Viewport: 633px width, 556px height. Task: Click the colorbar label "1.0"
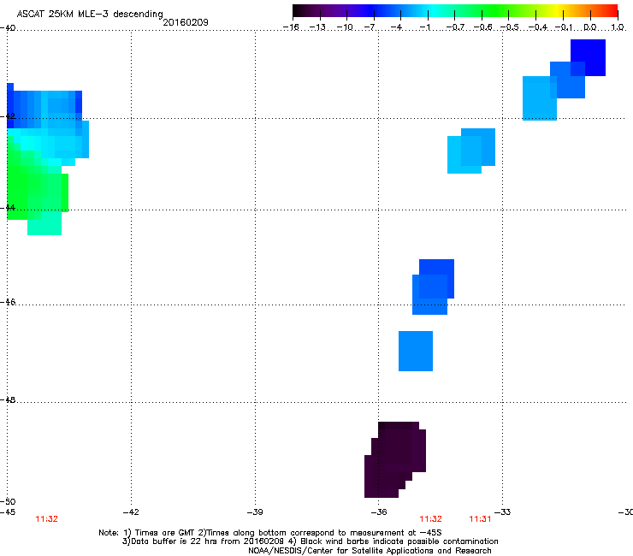point(618,27)
